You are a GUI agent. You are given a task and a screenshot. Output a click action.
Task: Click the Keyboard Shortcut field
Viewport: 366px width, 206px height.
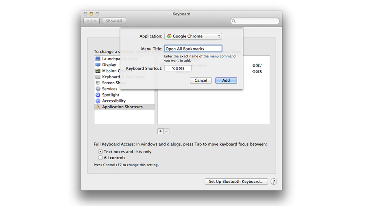tap(178, 68)
